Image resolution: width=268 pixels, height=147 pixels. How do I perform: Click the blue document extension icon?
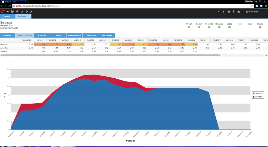pyautogui.click(x=257, y=6)
